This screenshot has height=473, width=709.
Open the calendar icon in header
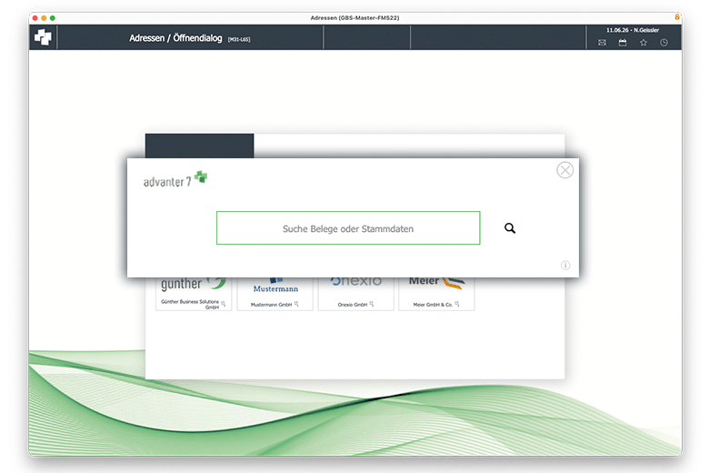[623, 43]
